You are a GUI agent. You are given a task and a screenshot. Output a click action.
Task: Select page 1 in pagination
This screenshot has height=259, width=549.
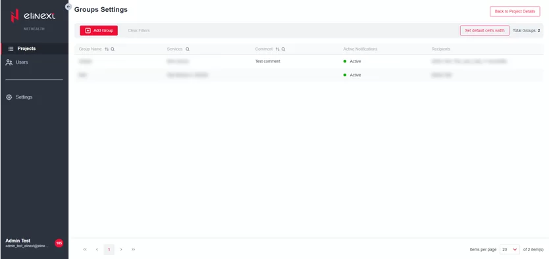pos(109,249)
